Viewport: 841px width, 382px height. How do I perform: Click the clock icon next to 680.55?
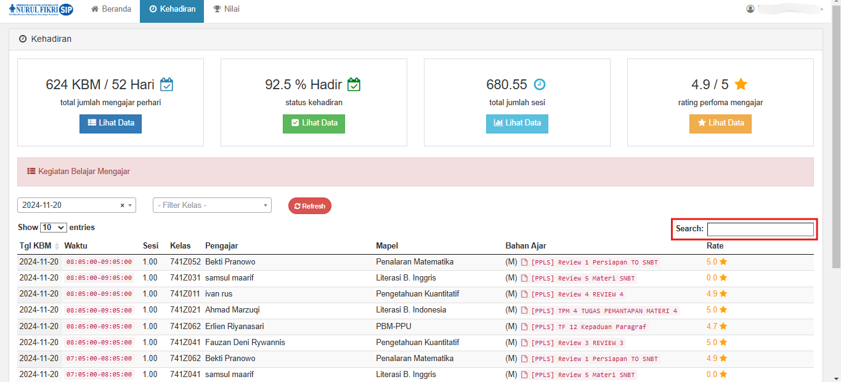(540, 84)
